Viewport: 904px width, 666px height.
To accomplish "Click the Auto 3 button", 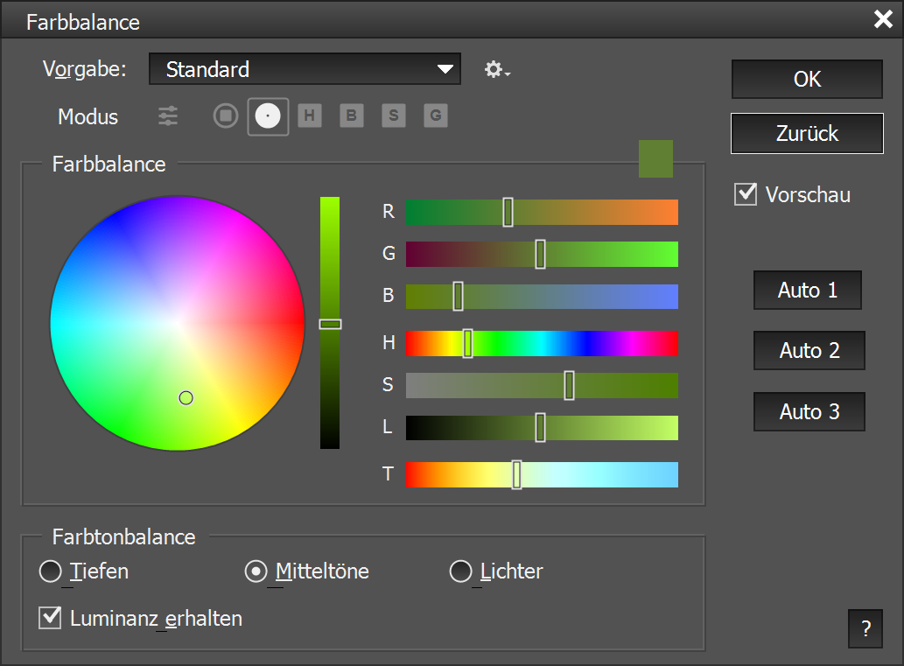I will [809, 412].
